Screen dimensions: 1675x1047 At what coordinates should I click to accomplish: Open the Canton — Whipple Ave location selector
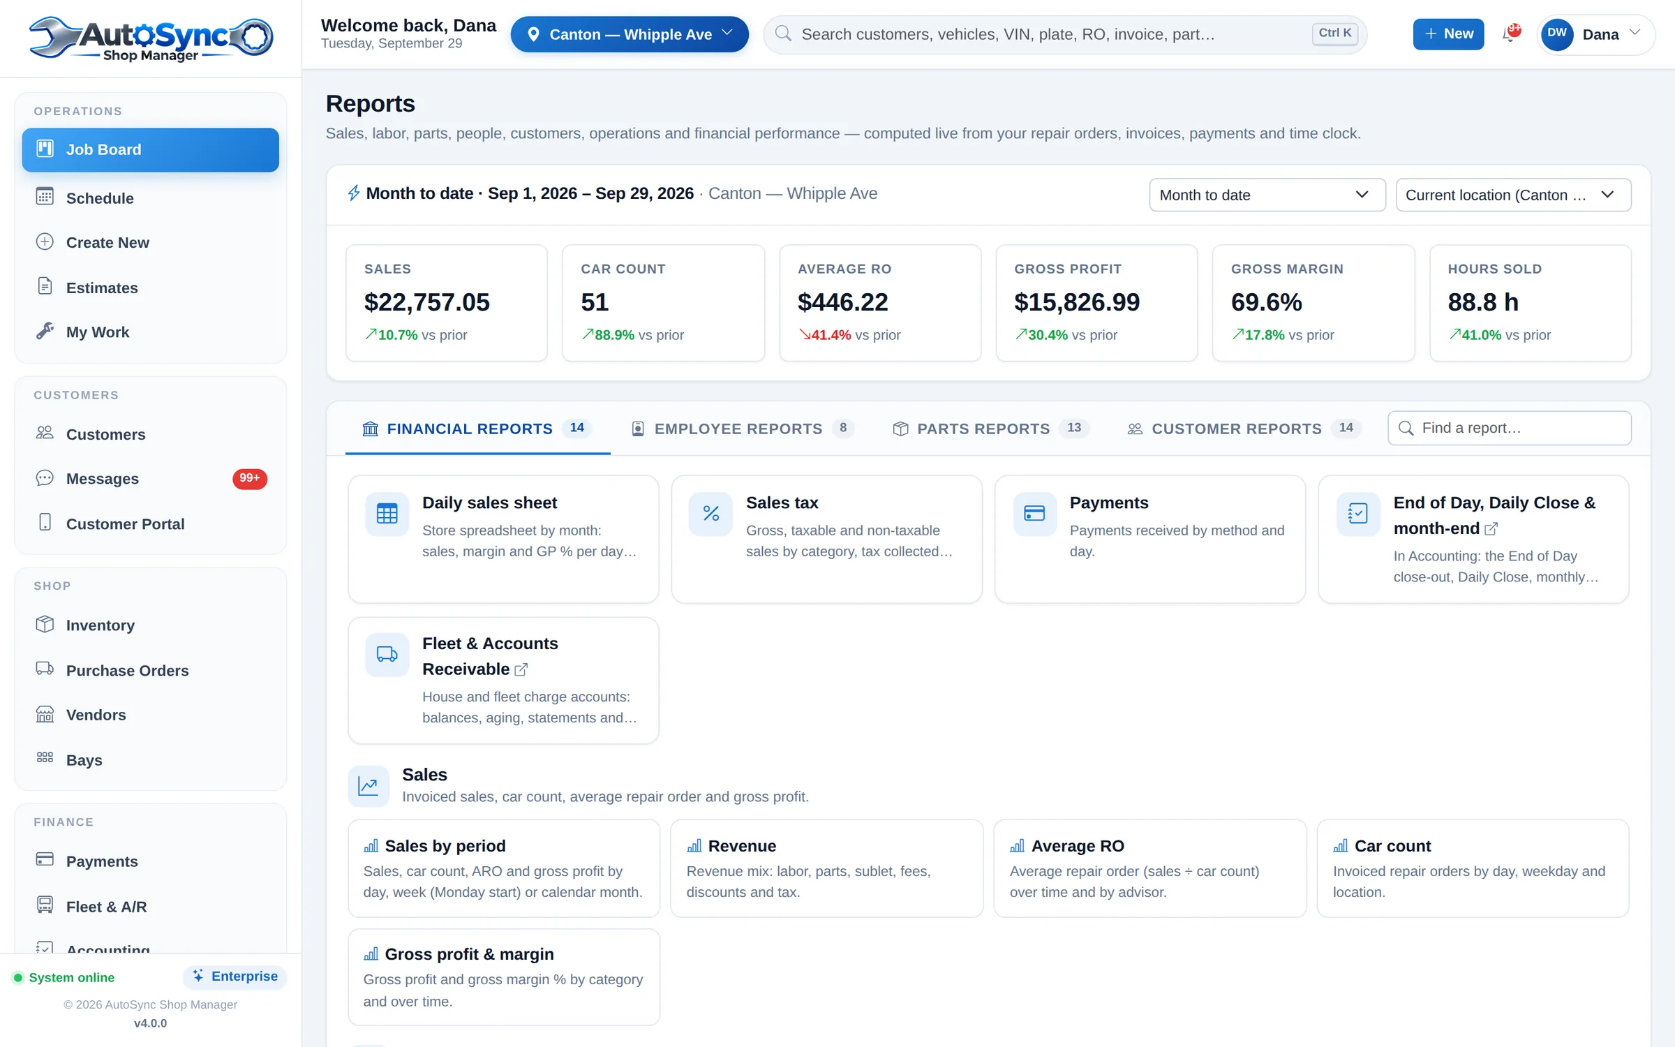[x=630, y=34]
